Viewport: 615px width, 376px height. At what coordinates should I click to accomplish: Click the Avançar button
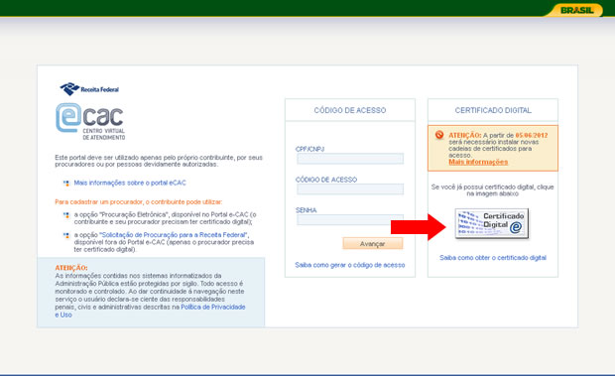pyautogui.click(x=373, y=243)
